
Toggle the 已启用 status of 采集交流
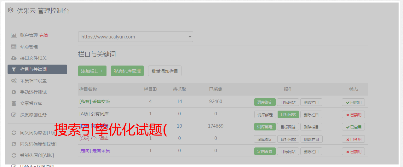pyautogui.click(x=354, y=102)
